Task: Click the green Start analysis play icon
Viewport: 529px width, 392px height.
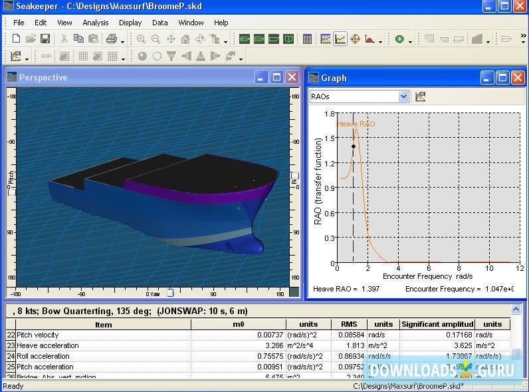Action: [x=399, y=39]
